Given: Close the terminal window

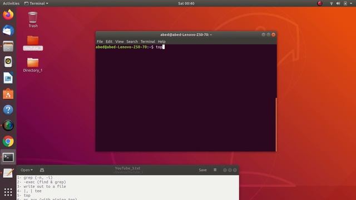Looking at the screenshot, I should coord(273,34).
